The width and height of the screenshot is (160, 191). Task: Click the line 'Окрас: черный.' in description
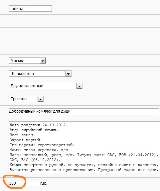coord(26,140)
